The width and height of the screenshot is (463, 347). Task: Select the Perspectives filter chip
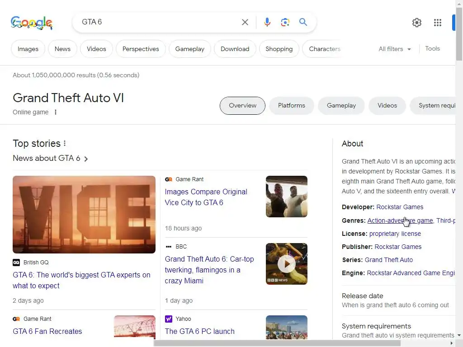point(141,49)
